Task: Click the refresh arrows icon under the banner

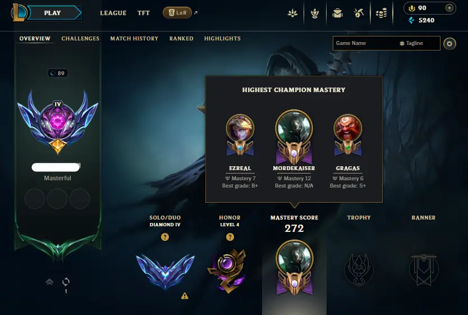Action: point(66,281)
